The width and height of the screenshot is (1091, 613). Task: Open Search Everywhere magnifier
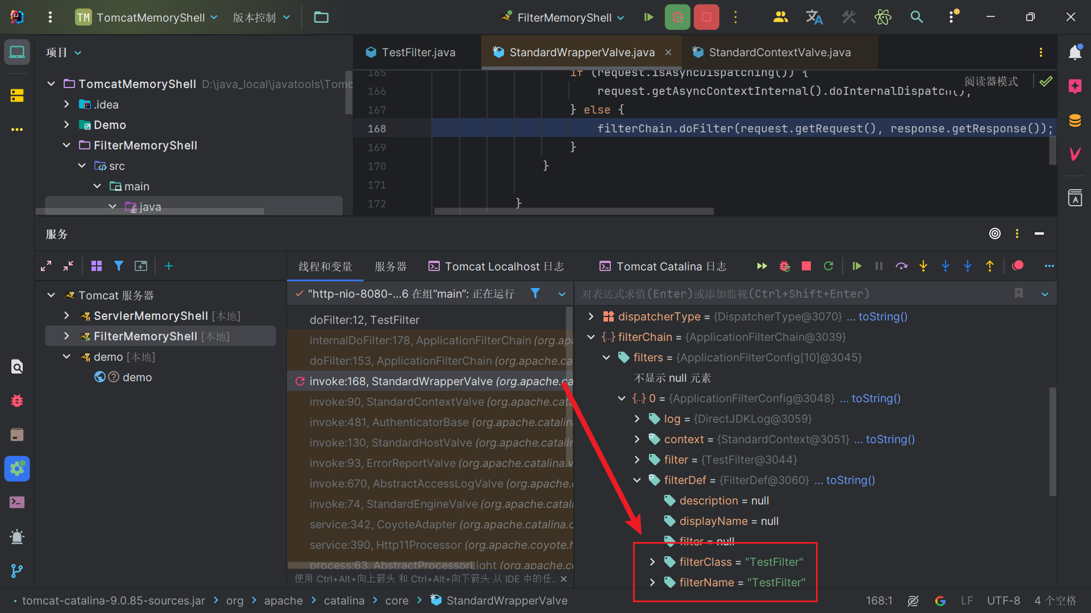[x=917, y=17]
